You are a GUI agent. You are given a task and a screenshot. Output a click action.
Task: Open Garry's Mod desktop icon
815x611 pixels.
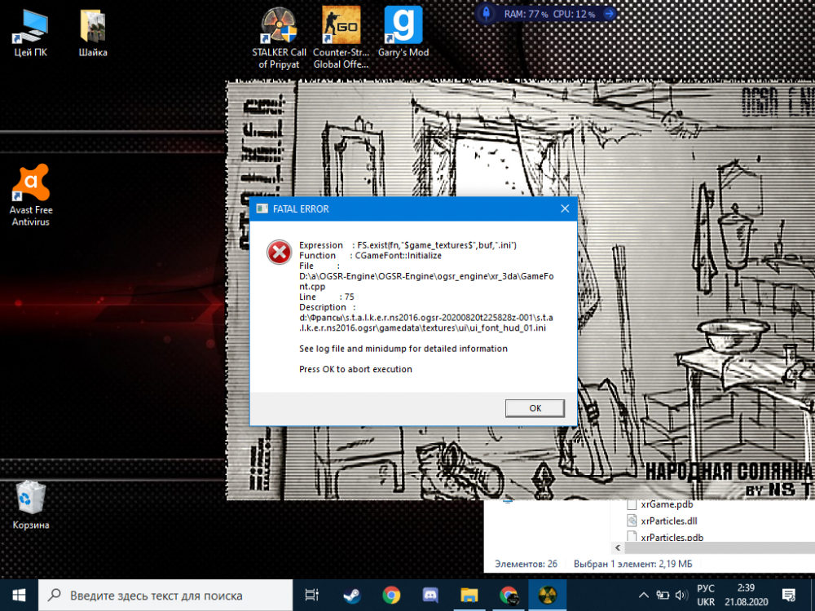[x=403, y=34]
